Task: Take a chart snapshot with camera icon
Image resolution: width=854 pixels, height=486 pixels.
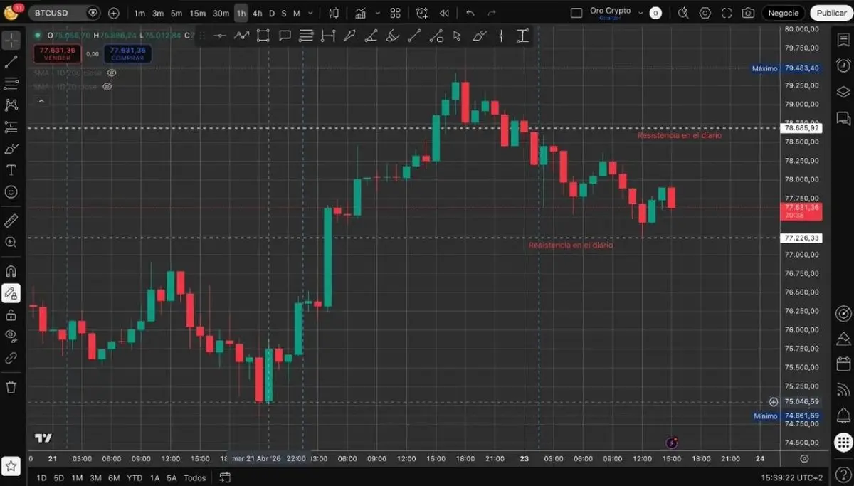Action: pyautogui.click(x=748, y=13)
